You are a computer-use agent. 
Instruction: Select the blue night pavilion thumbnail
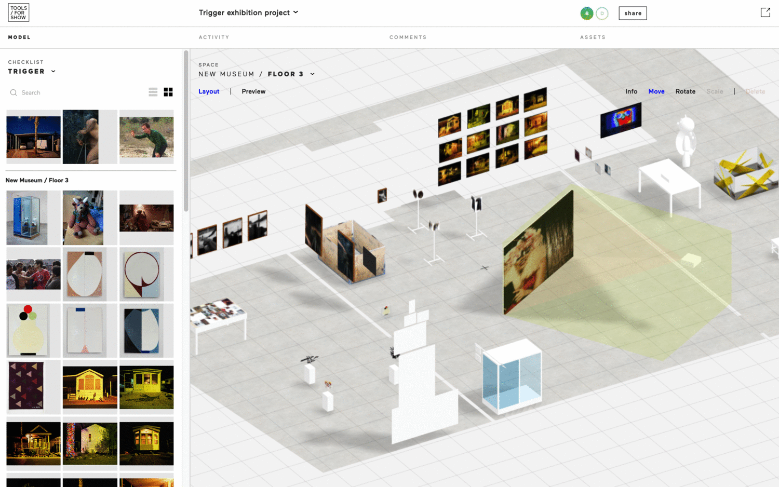(x=33, y=137)
